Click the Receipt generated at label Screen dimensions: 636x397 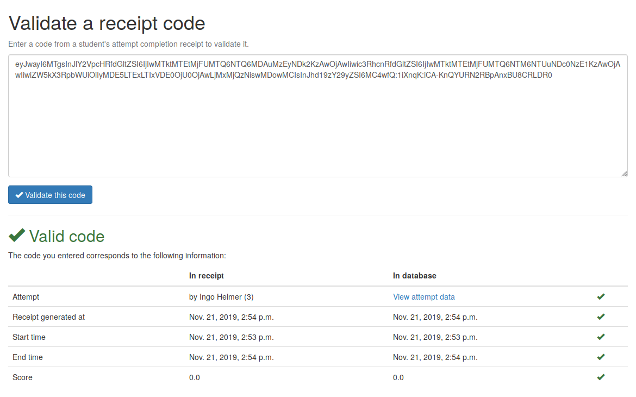tap(49, 317)
